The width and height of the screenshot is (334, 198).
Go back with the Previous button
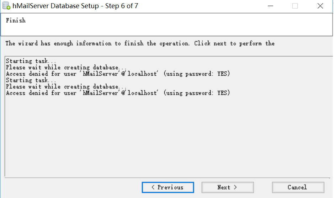(x=168, y=187)
